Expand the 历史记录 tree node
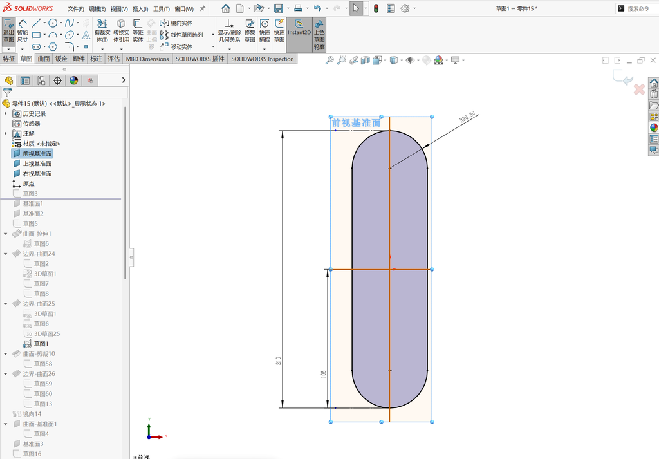The width and height of the screenshot is (659, 459). coord(5,113)
